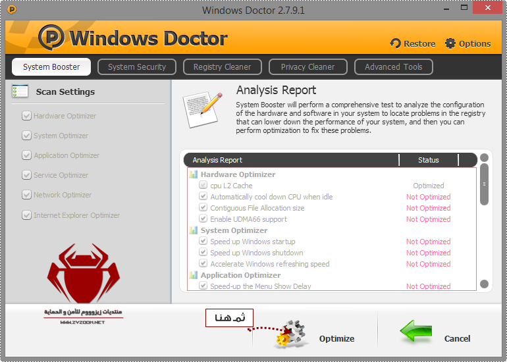Click the Restore link text

pos(419,43)
